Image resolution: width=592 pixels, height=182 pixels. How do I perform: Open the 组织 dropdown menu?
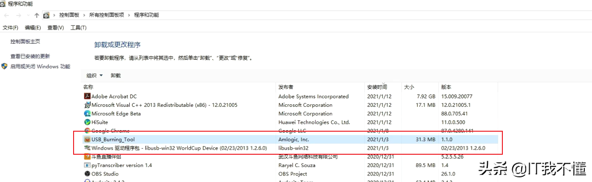[x=94, y=75]
